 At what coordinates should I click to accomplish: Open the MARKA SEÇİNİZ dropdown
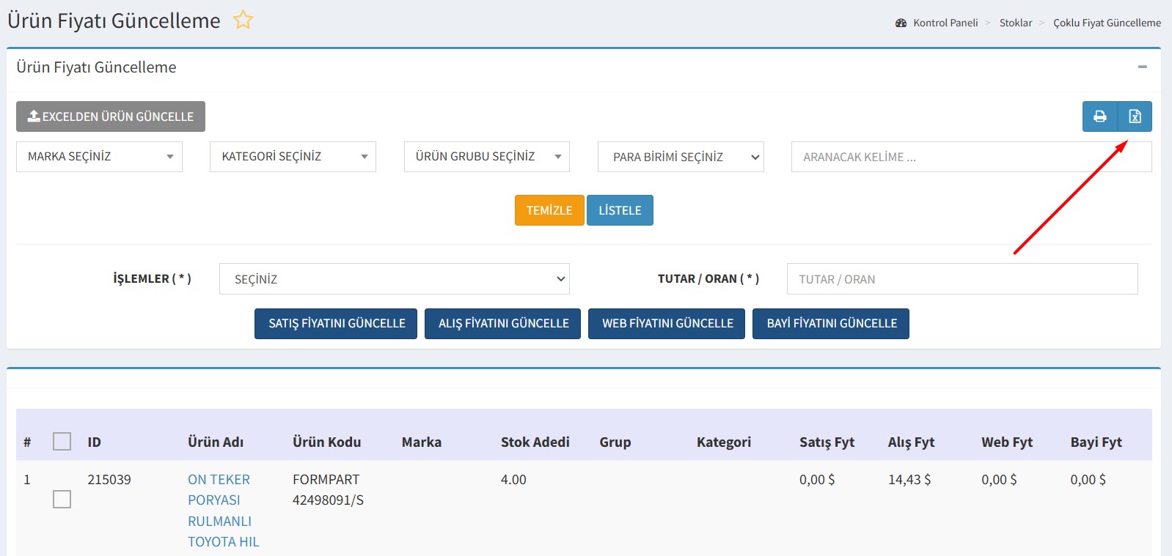(99, 157)
